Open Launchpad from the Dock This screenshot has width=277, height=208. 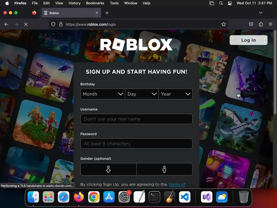pyautogui.click(x=48, y=197)
